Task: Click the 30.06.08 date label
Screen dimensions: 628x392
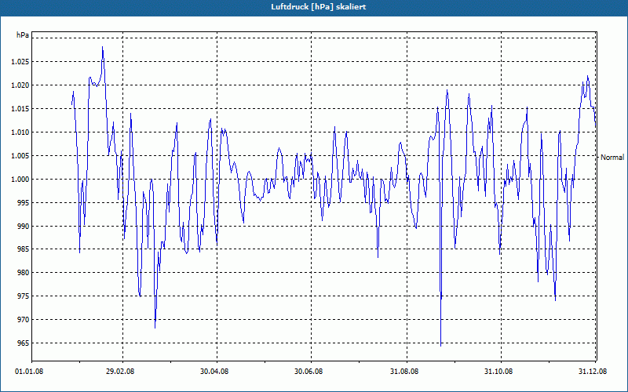Action: point(309,372)
